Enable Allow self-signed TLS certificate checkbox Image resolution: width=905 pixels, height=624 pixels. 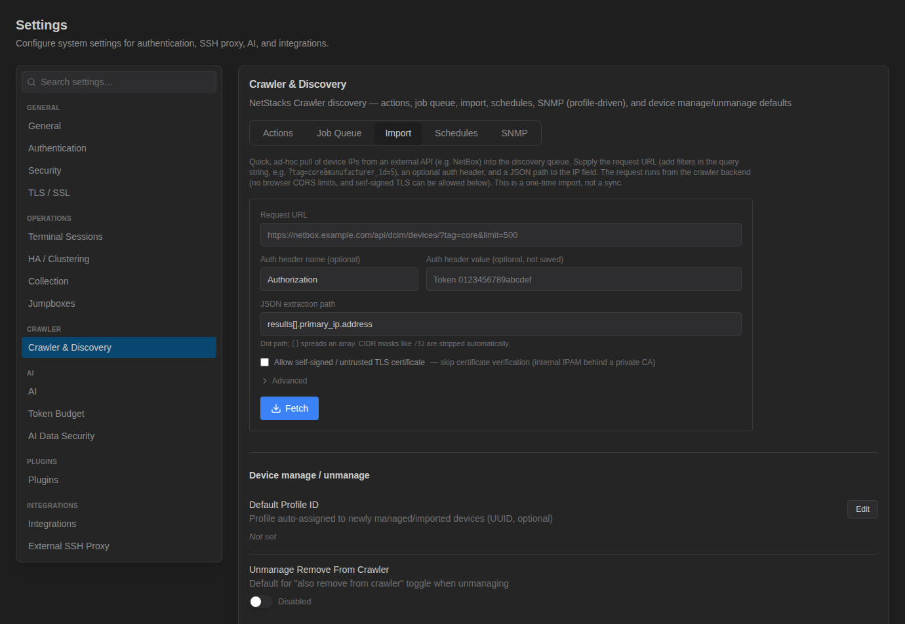265,362
